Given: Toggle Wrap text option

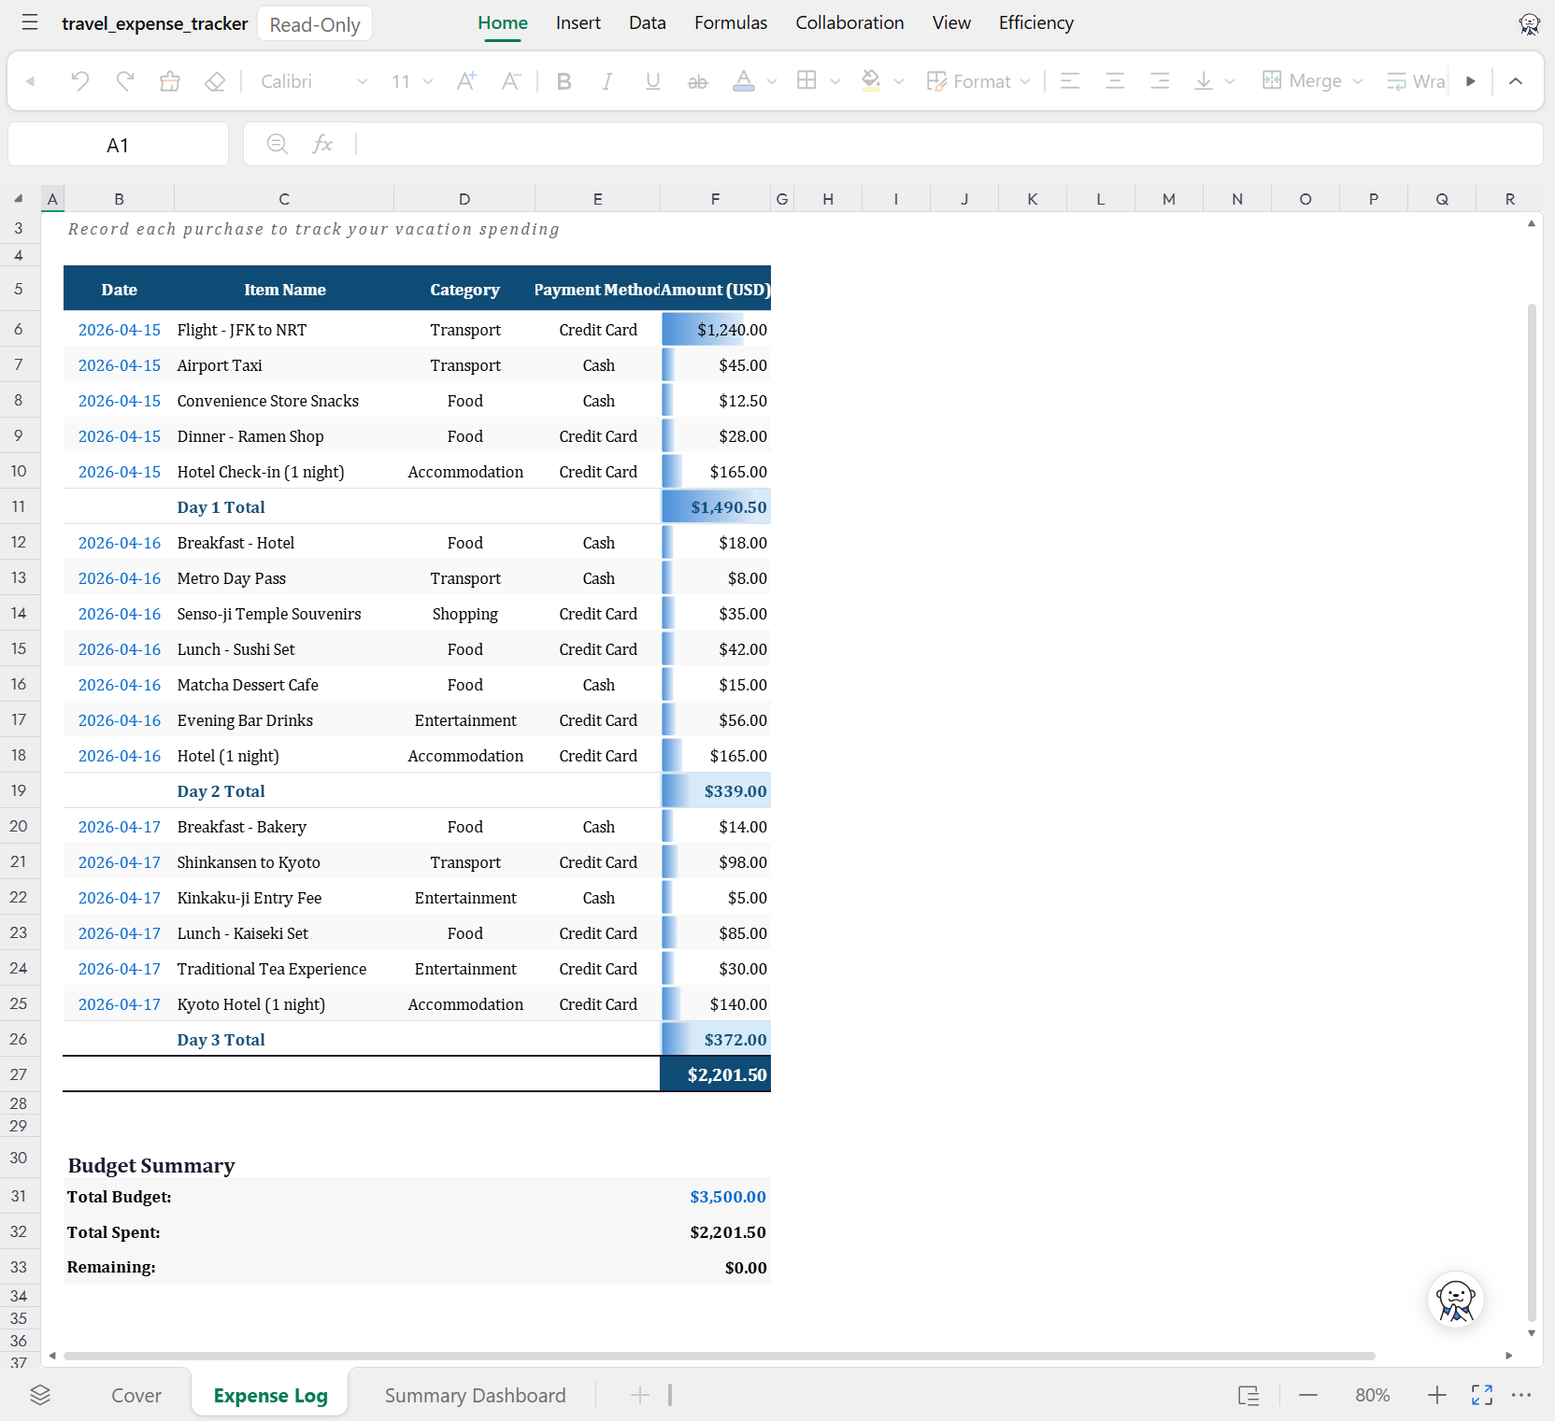Looking at the screenshot, I should (x=1416, y=81).
